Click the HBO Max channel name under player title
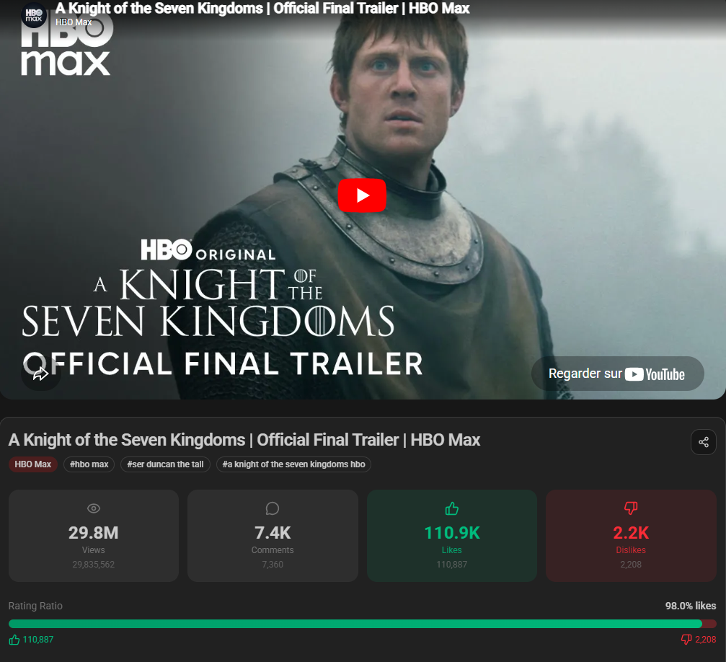Image resolution: width=726 pixels, height=662 pixels. tap(74, 22)
